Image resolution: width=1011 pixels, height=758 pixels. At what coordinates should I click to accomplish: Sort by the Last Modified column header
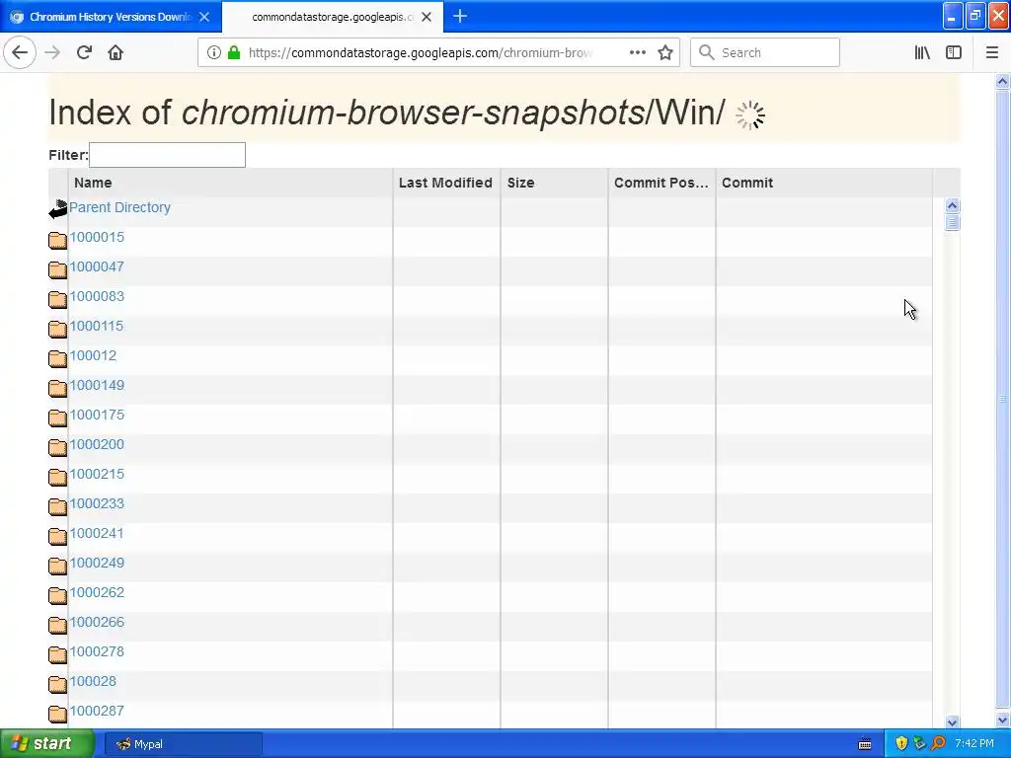(x=445, y=183)
